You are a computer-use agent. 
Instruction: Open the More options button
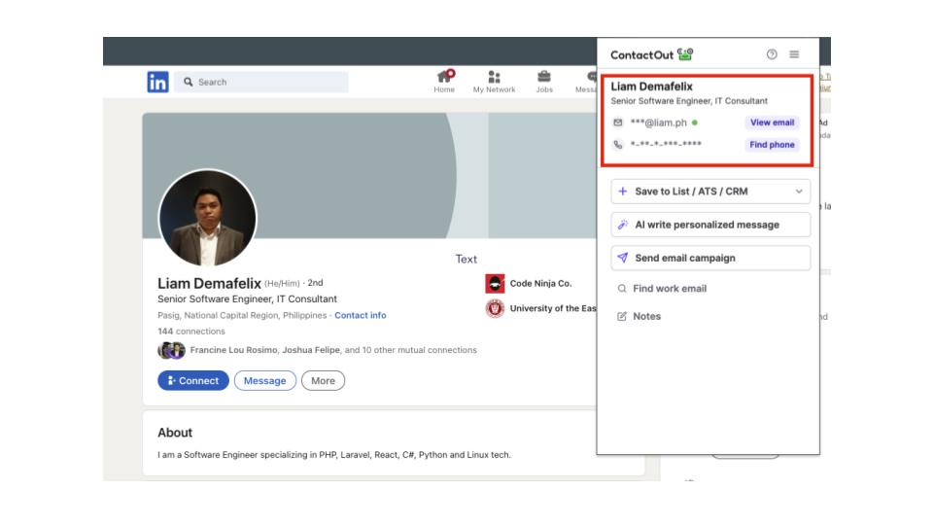[323, 381]
